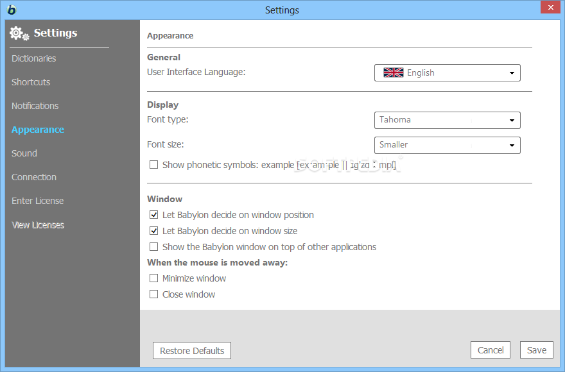
Task: Enable Show Babylon window on top
Action: click(154, 247)
